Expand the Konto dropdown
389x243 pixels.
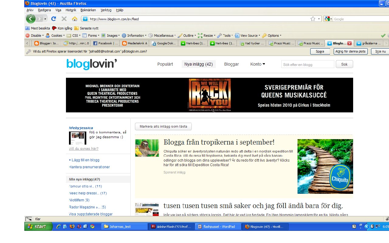(x=258, y=64)
